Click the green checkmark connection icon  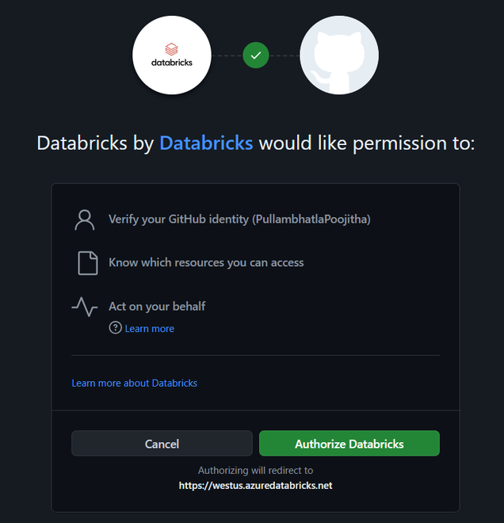(255, 55)
